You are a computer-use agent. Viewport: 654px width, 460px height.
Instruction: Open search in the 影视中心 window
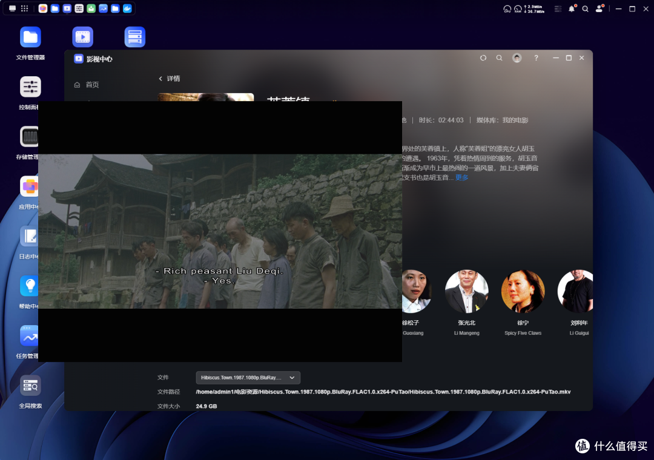(x=500, y=58)
